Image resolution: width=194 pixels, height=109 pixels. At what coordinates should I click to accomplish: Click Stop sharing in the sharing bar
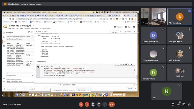81,90
